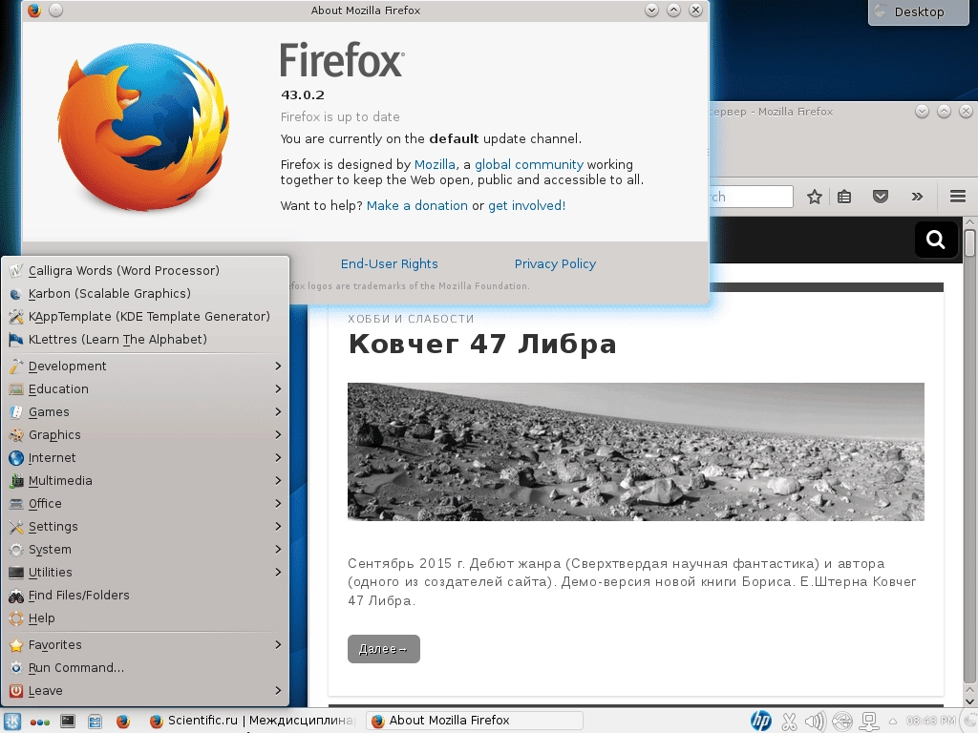Open the System submenu
The height and width of the screenshot is (733, 978).
(145, 550)
